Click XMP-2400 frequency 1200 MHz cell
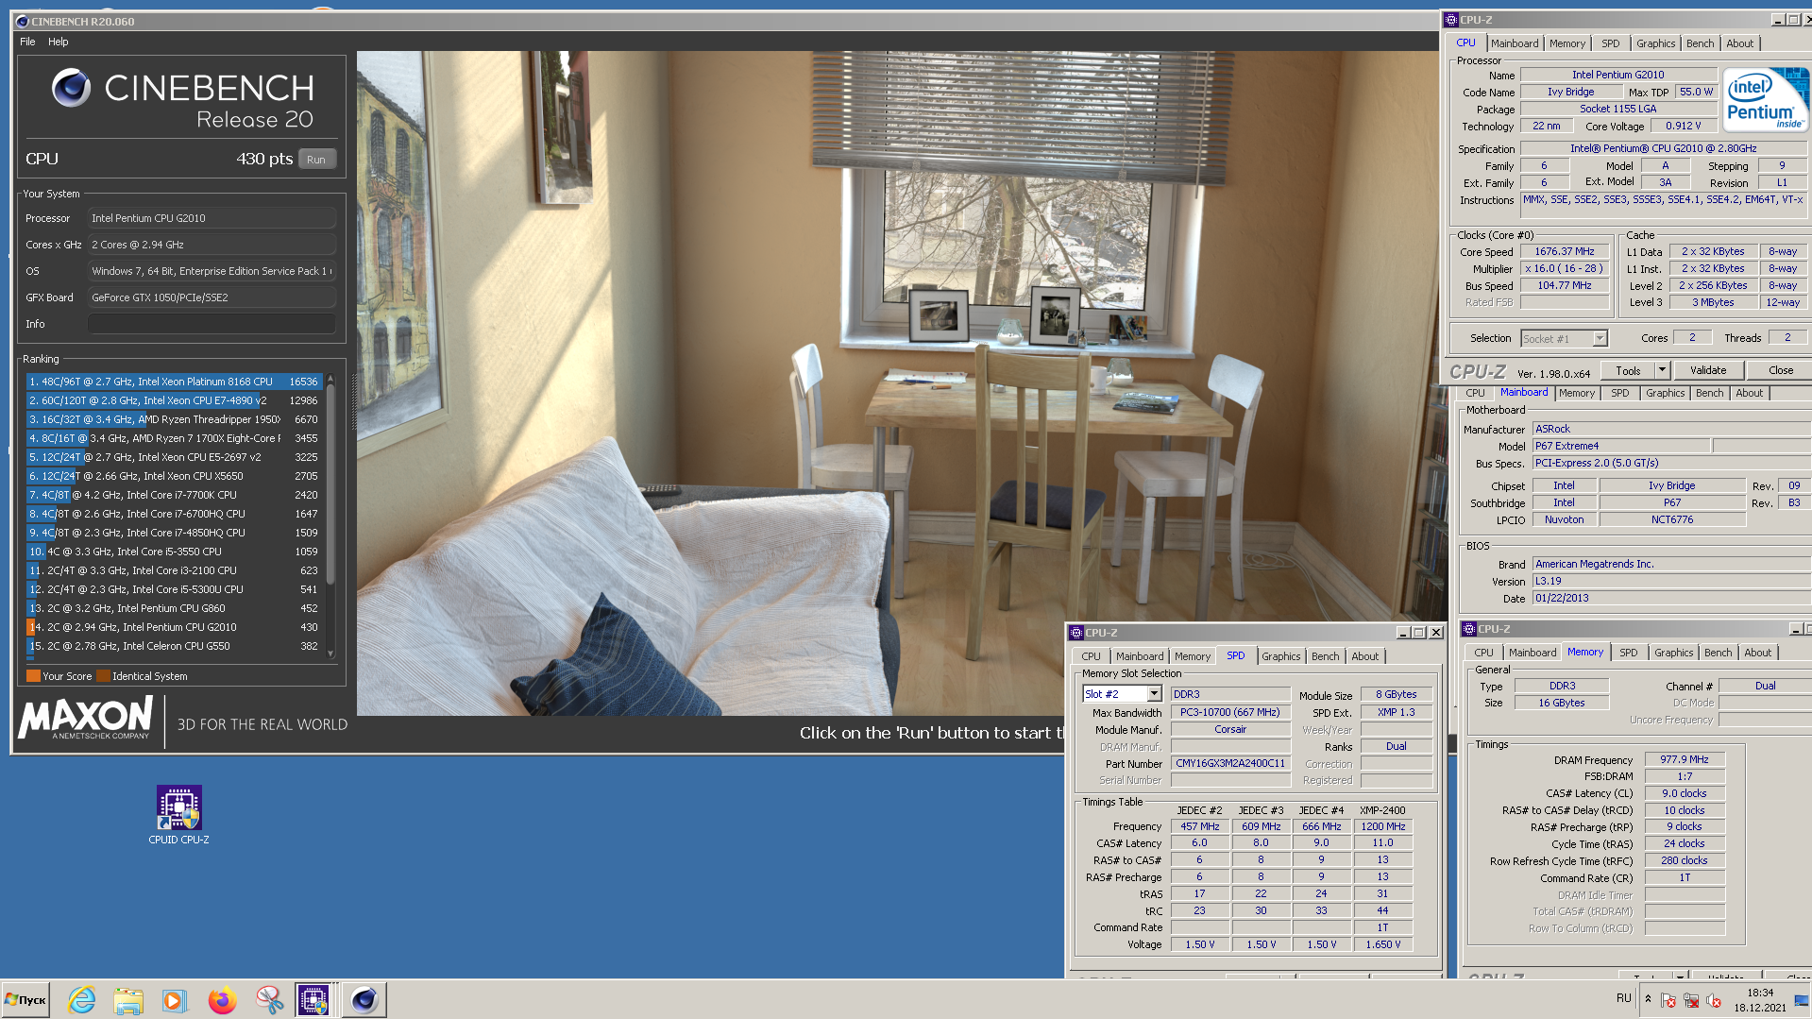 [x=1382, y=826]
